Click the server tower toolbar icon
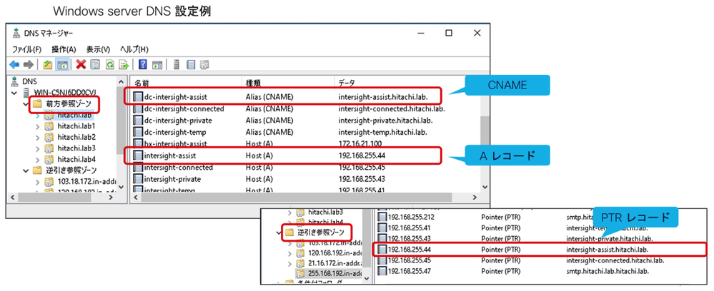This screenshot has width=714, height=291. pyautogui.click(x=177, y=65)
